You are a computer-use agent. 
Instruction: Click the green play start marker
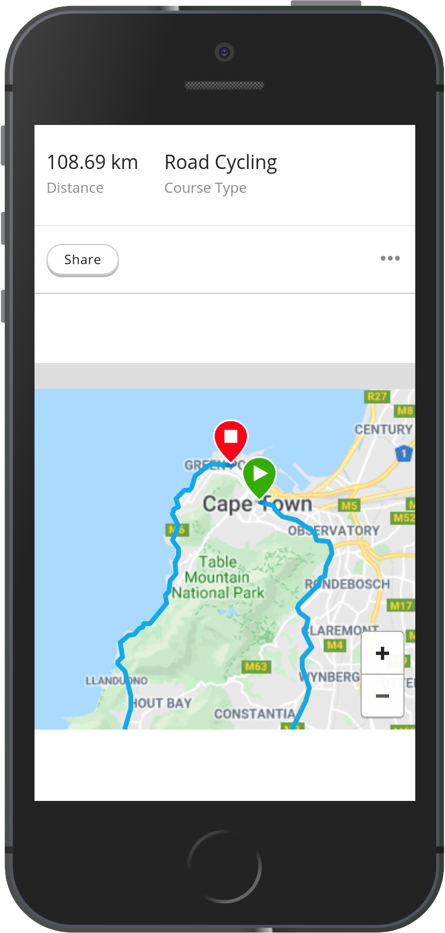pos(259,476)
